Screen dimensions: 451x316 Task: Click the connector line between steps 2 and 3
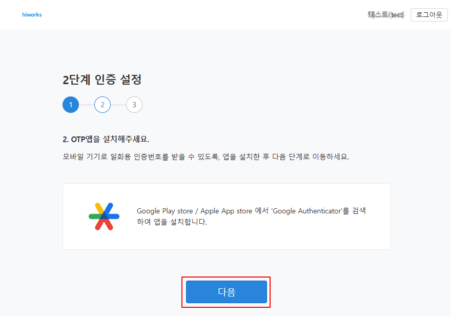pos(118,105)
